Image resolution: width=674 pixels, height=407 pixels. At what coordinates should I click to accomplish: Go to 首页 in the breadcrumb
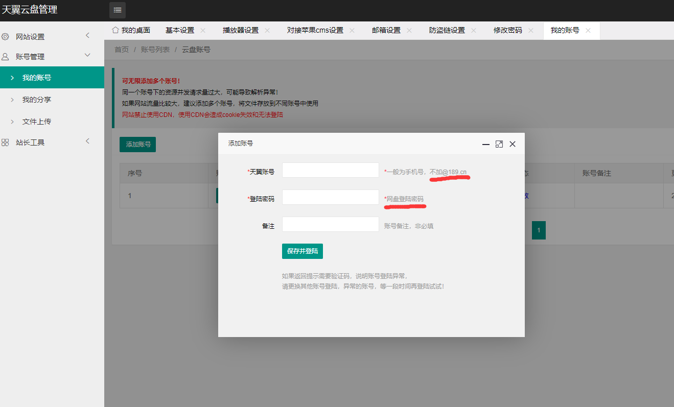[x=122, y=50]
